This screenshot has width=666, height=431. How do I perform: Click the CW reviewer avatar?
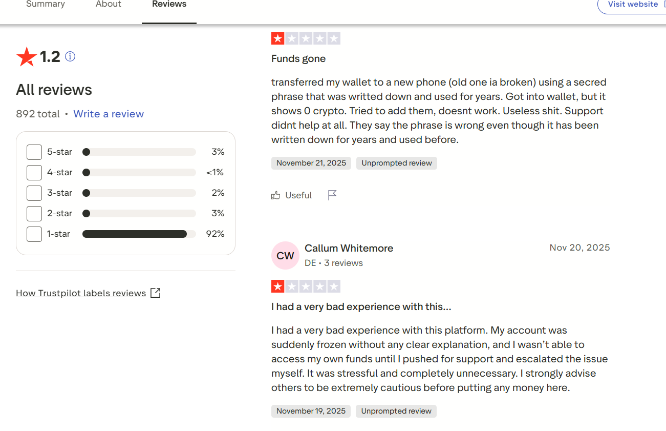pos(285,255)
